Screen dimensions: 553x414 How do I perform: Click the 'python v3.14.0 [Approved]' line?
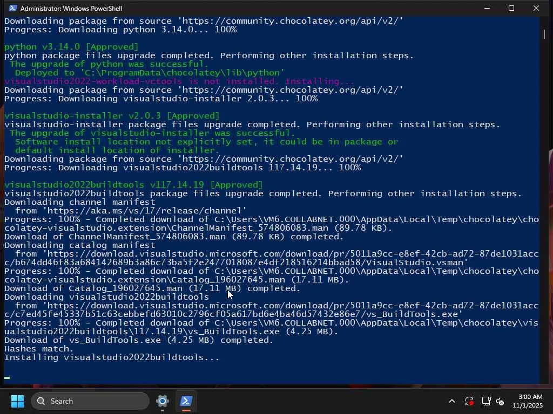[x=71, y=47]
